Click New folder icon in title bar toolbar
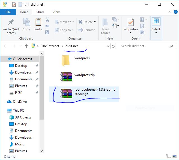179x160 pixels. [x=20, y=4]
